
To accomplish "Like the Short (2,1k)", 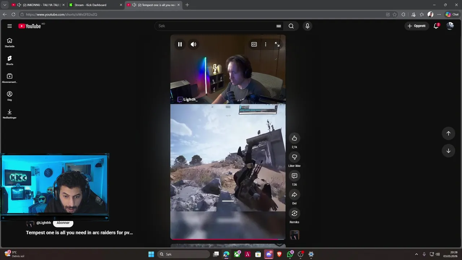I will pyautogui.click(x=295, y=138).
